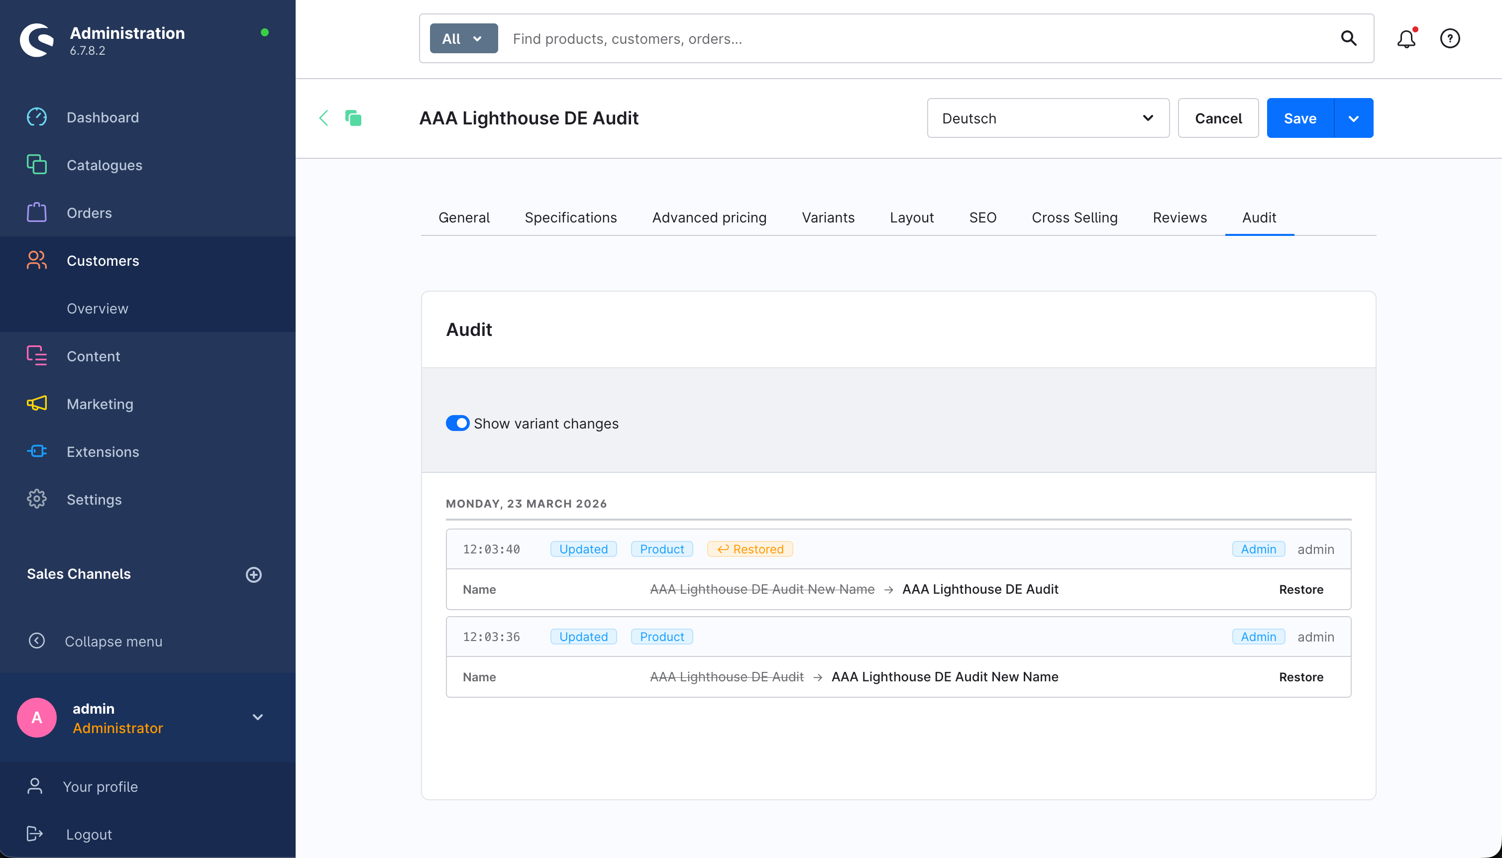This screenshot has width=1502, height=858.
Task: Click the Shopware logo icon
Action: [36, 40]
